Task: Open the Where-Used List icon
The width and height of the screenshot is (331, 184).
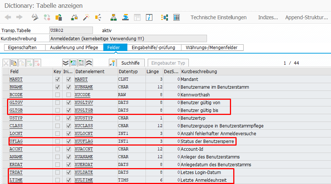Action: pos(98,17)
